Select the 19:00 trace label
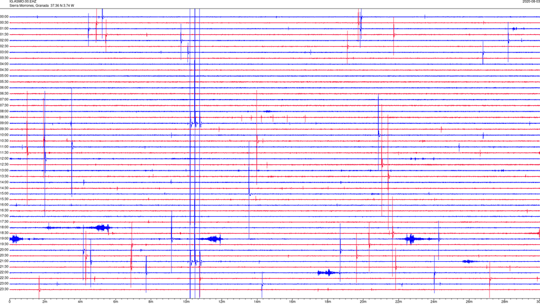 click(x=4, y=239)
